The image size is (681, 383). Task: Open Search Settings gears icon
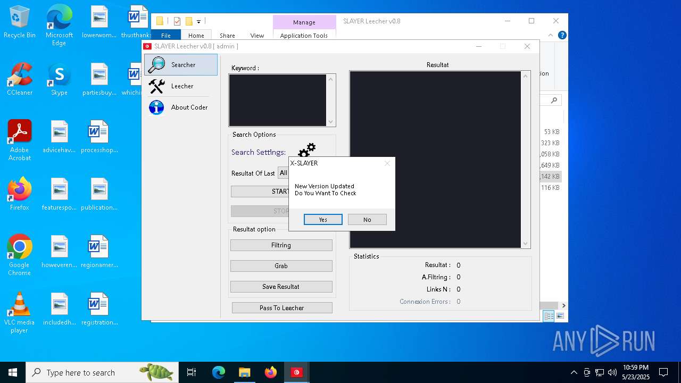306,151
